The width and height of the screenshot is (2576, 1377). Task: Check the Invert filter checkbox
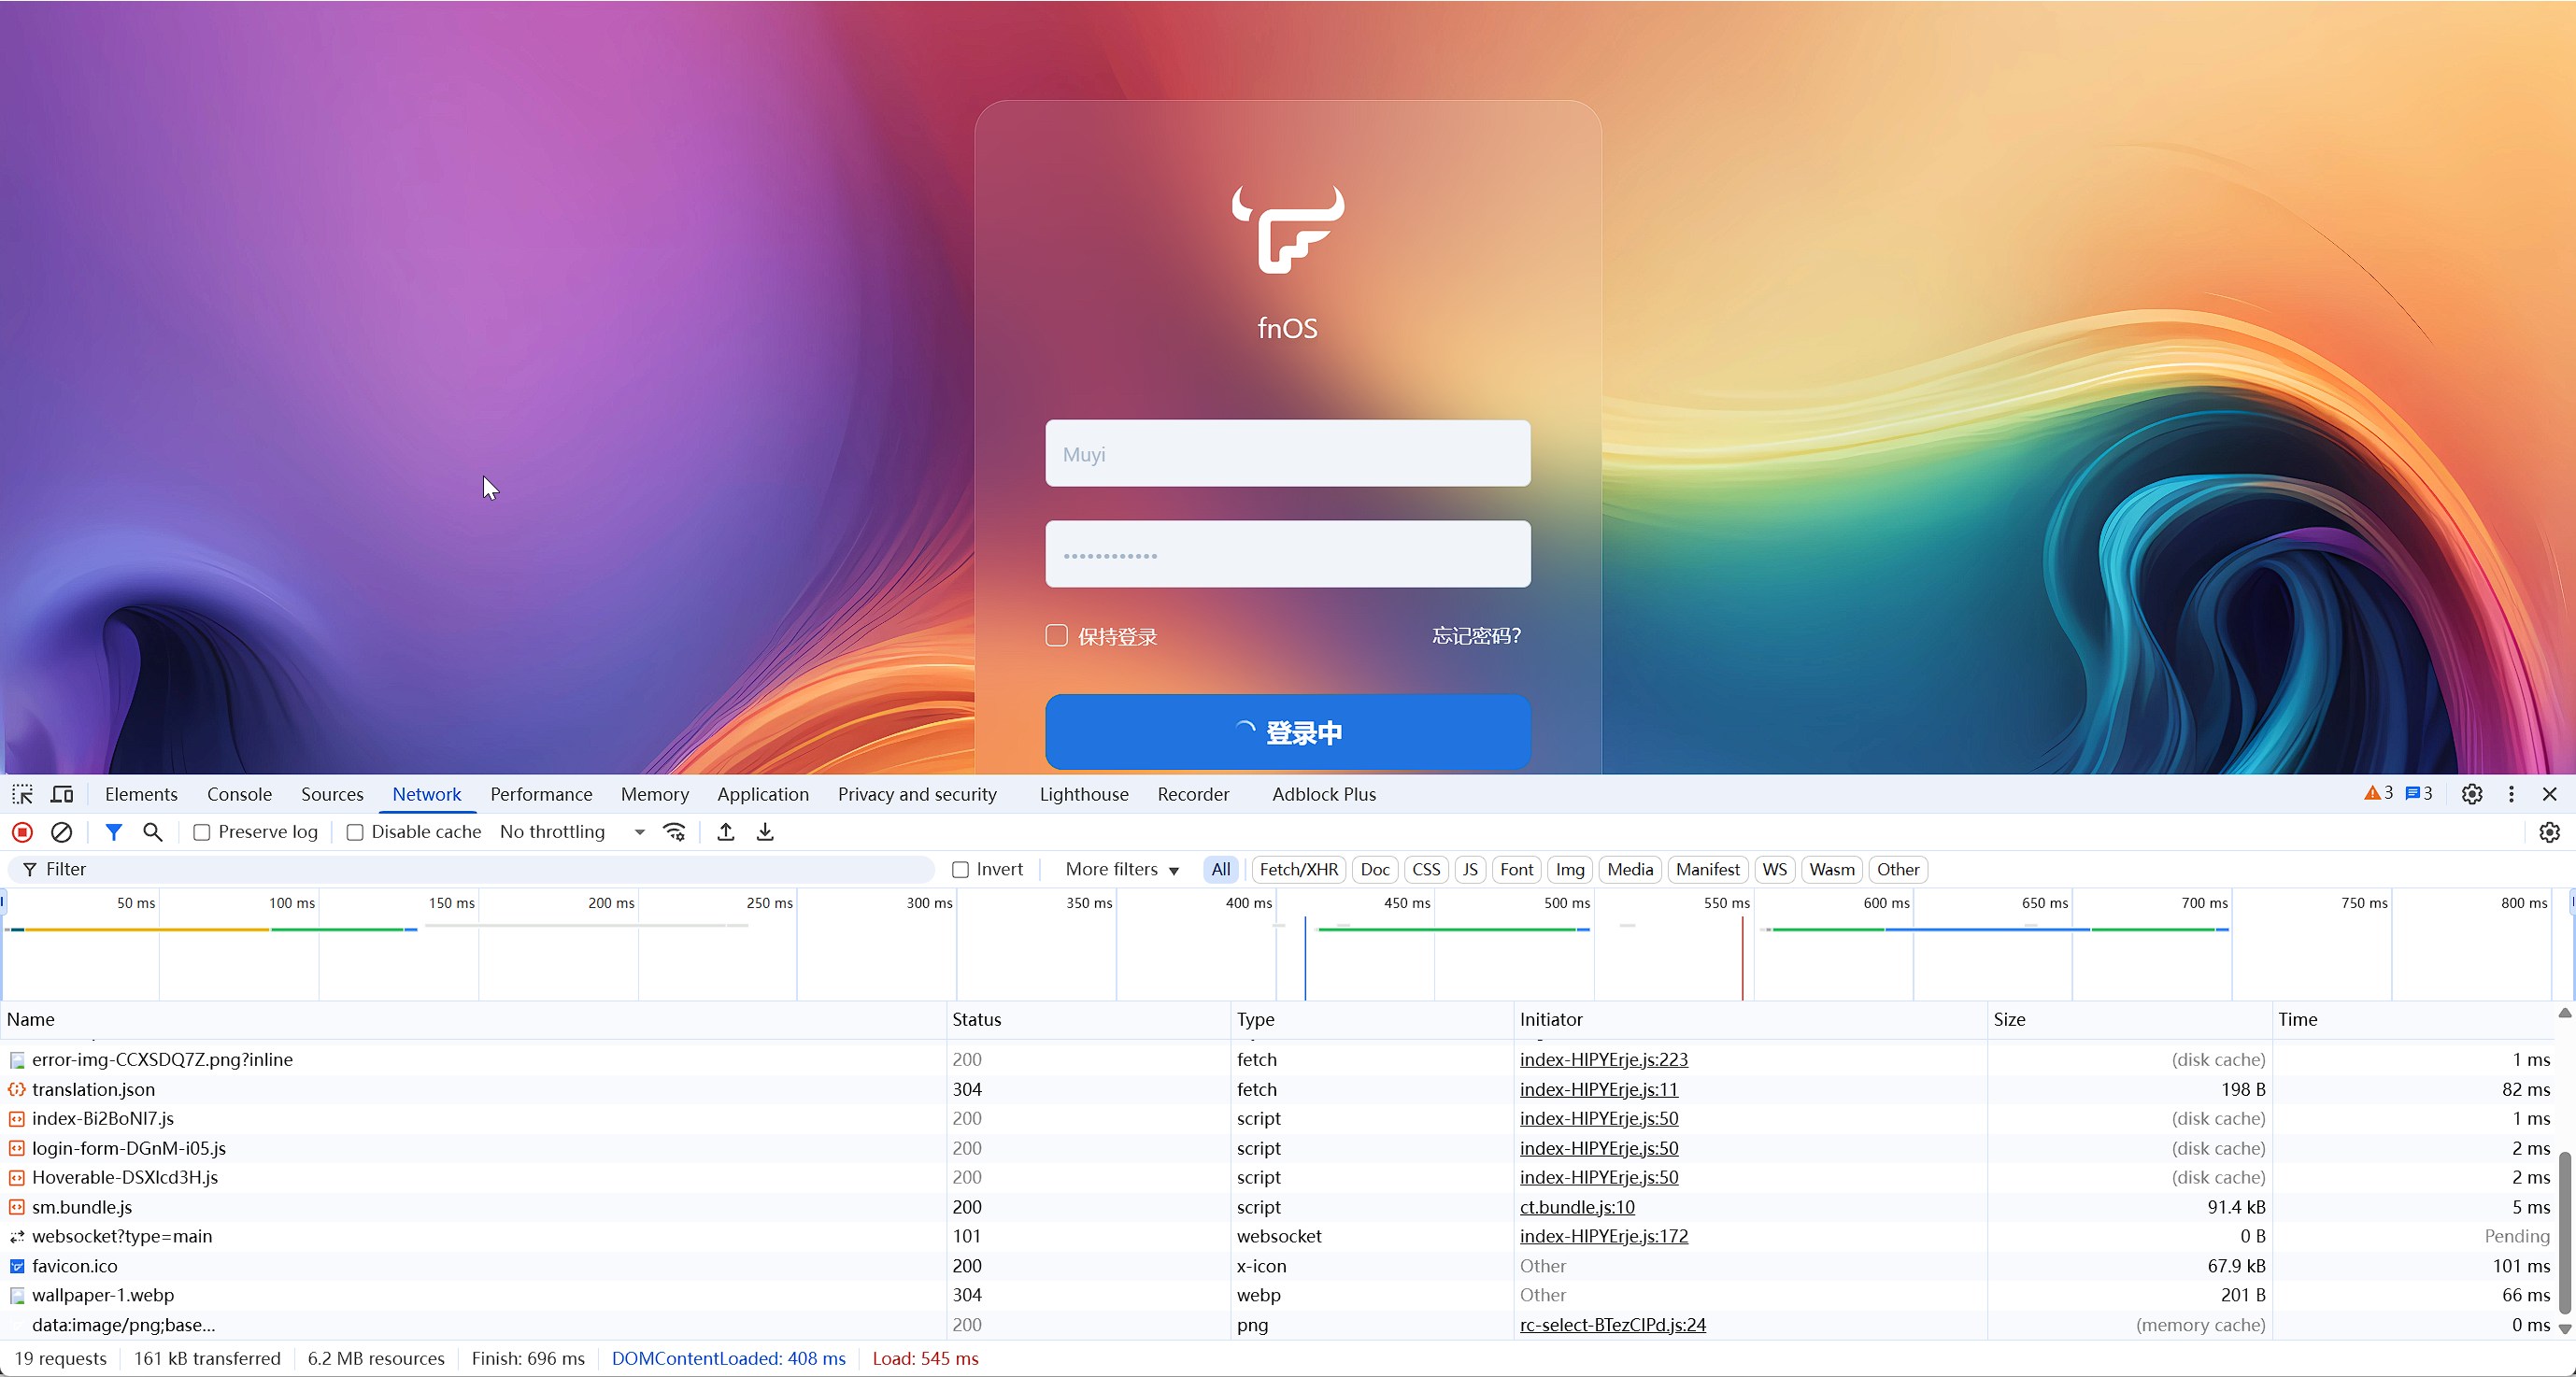[x=960, y=870]
